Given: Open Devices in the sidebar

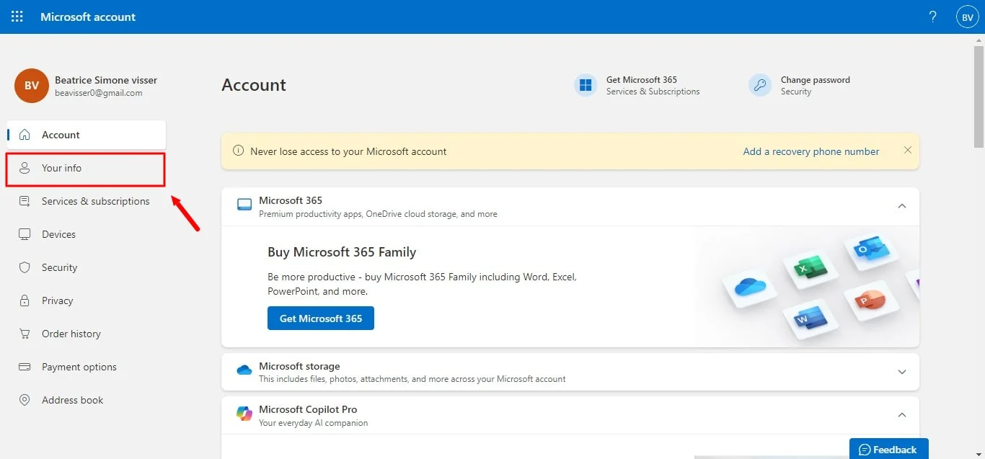Looking at the screenshot, I should point(87,234).
